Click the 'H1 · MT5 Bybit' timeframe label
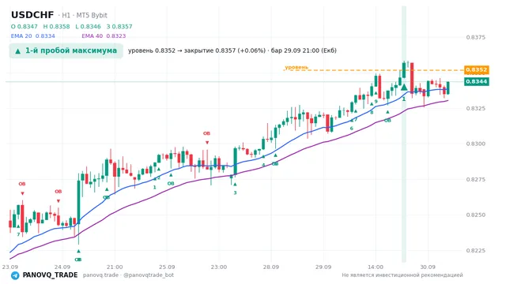This screenshot has width=506, height=284. pos(85,15)
